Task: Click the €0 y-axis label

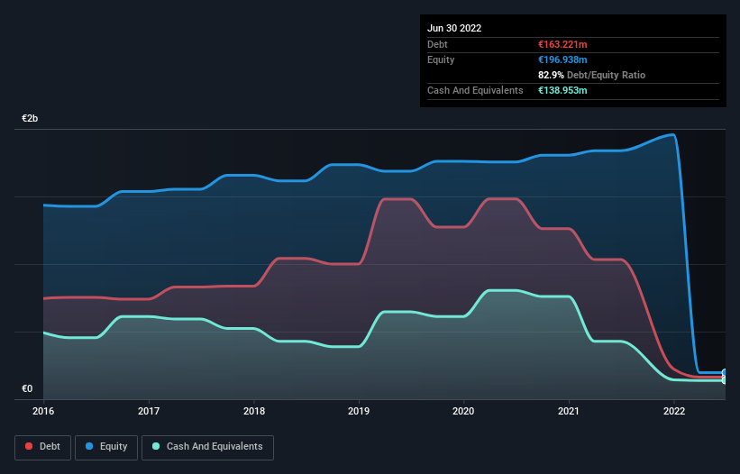Action: [x=27, y=388]
